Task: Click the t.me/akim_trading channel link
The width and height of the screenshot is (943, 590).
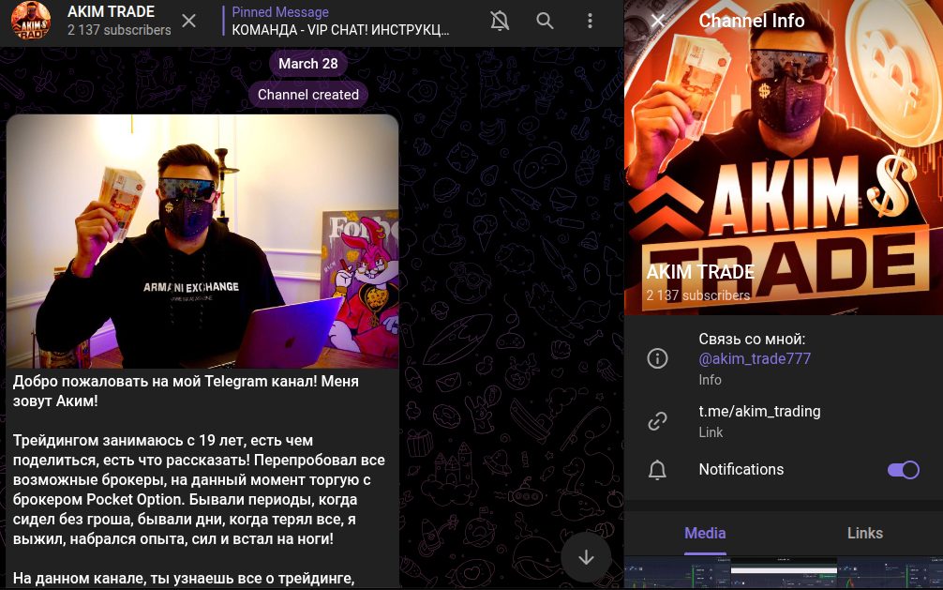Action: coord(759,411)
